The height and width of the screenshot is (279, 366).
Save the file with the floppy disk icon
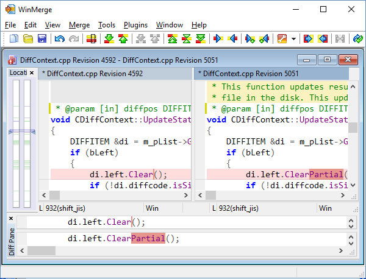[42, 39]
